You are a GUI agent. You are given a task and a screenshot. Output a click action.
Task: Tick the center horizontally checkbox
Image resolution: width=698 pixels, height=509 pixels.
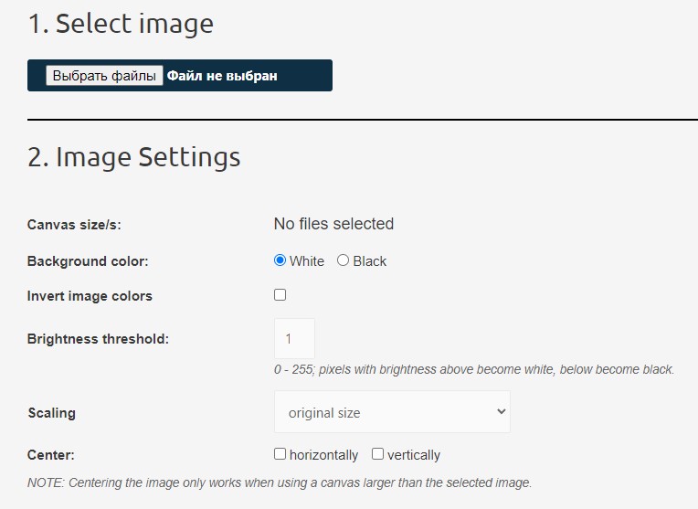point(280,454)
